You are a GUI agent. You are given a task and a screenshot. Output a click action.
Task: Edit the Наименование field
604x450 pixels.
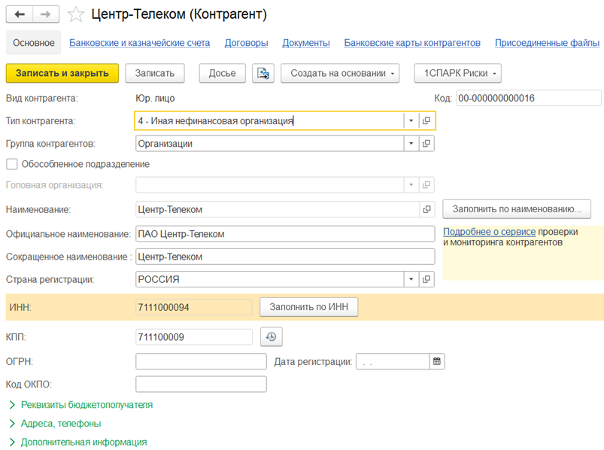point(278,210)
